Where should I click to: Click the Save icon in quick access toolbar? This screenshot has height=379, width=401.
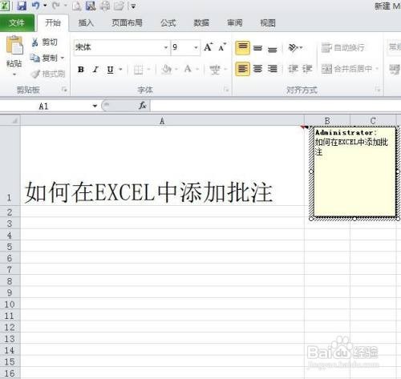tap(22, 6)
